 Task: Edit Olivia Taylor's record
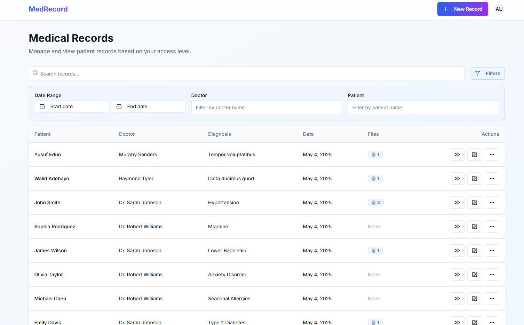475,275
